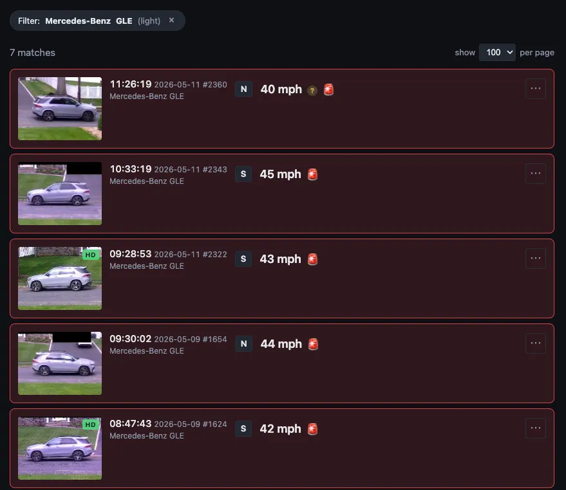
Task: Click the 45 mph speed value
Action: 281,174
